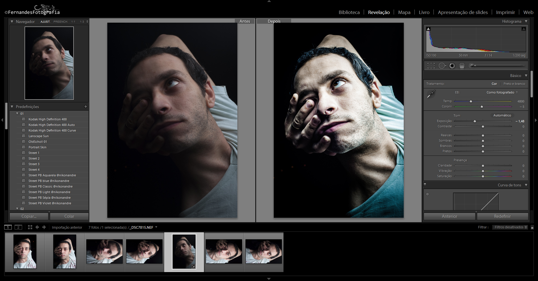Click the Exposição slider handle

(x=475, y=121)
